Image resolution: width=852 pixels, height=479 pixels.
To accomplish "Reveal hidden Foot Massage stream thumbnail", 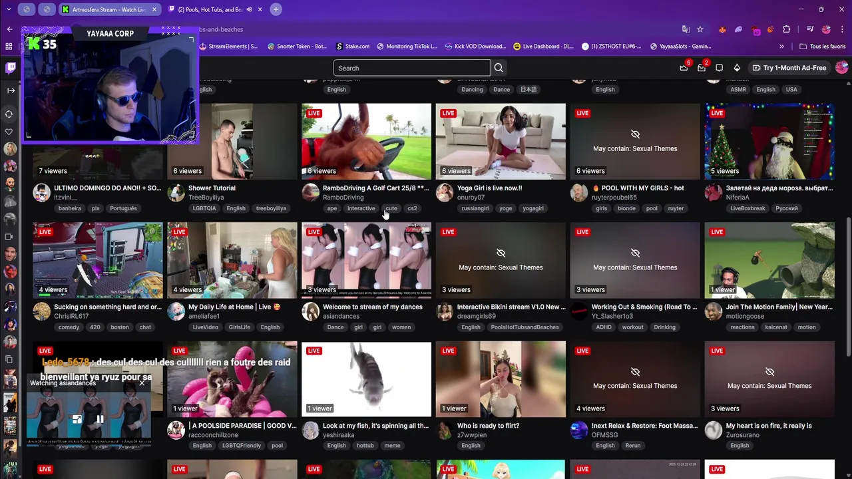I will coord(635,379).
